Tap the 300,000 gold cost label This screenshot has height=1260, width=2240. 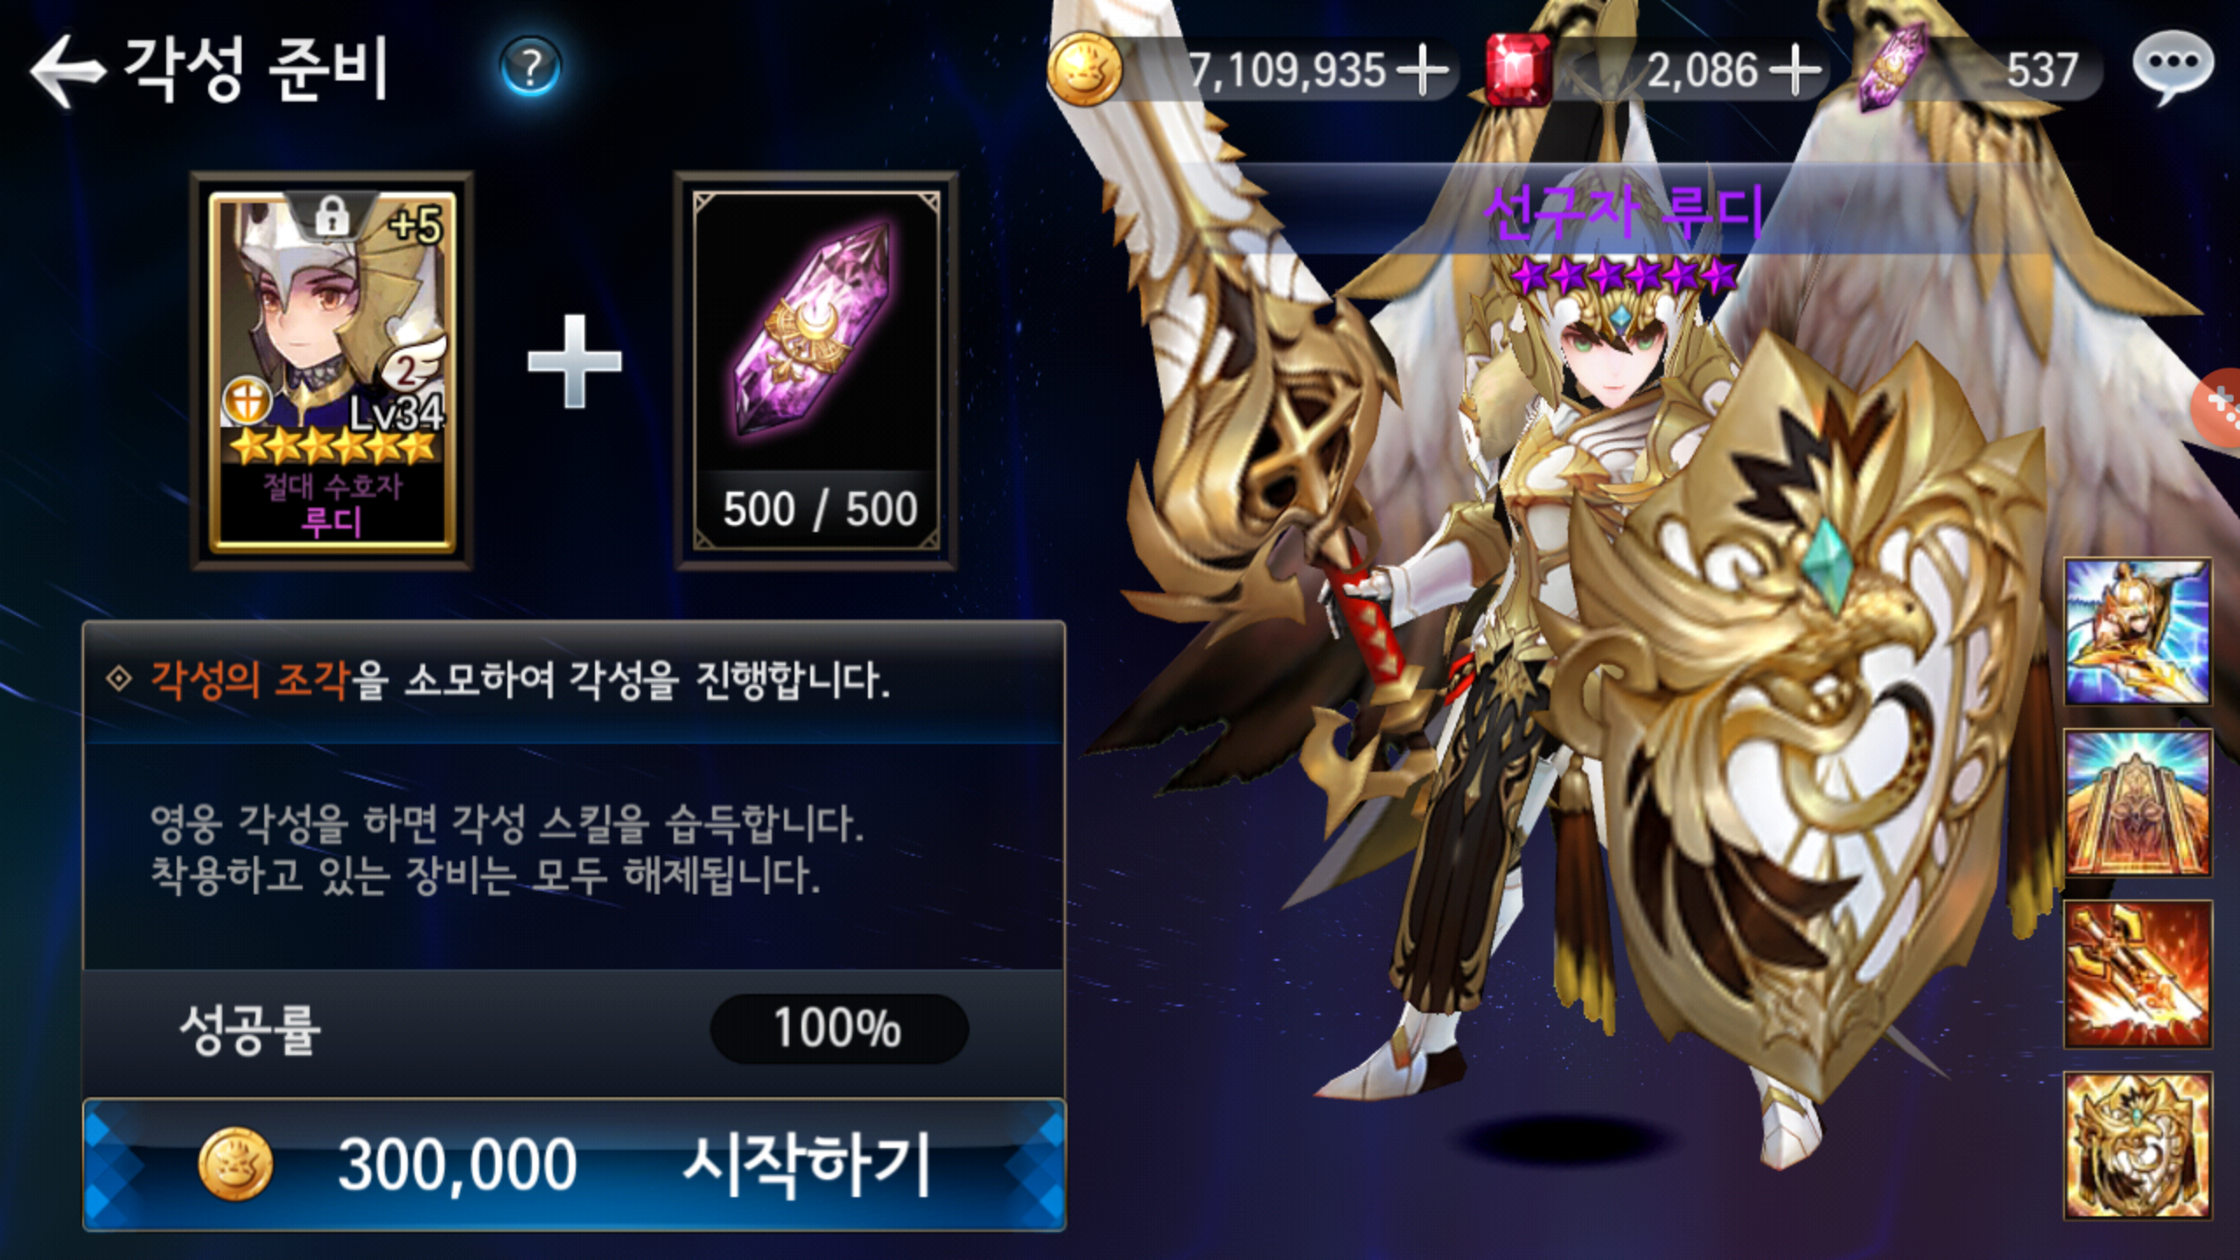click(457, 1165)
